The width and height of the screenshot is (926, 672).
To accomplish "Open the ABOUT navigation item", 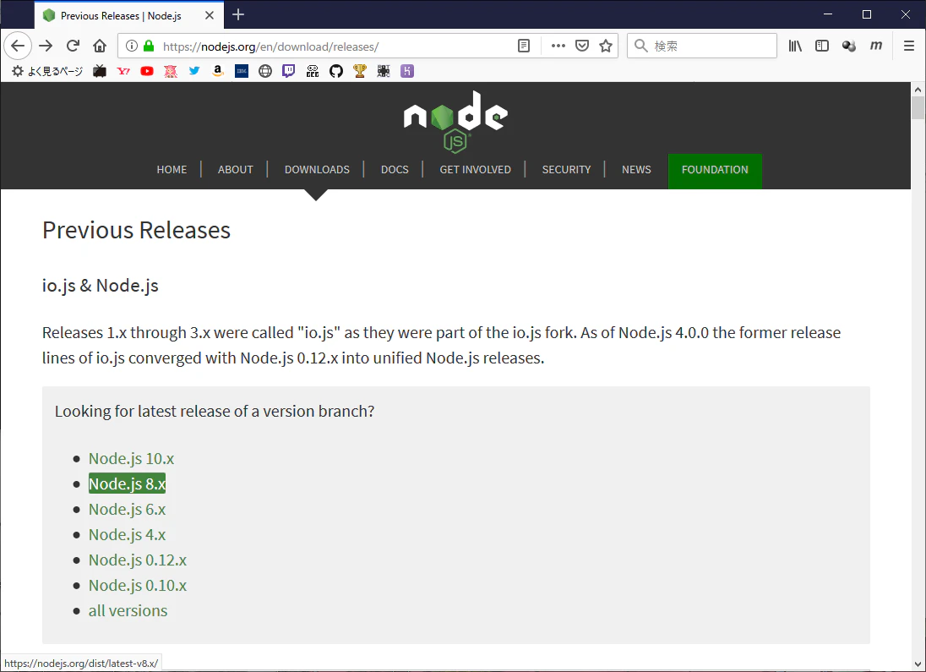I will tap(236, 170).
